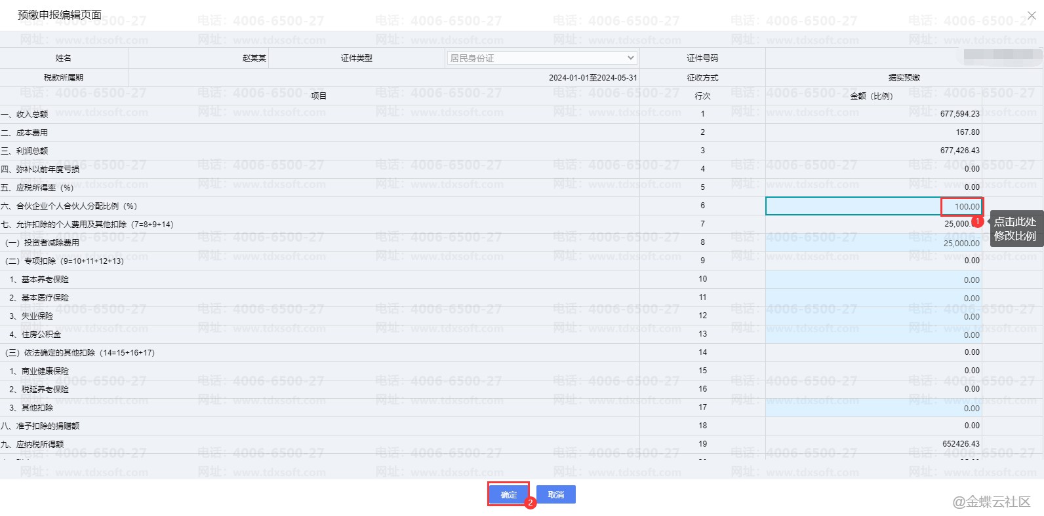Click the name cell showing 赵某某

tap(199, 58)
